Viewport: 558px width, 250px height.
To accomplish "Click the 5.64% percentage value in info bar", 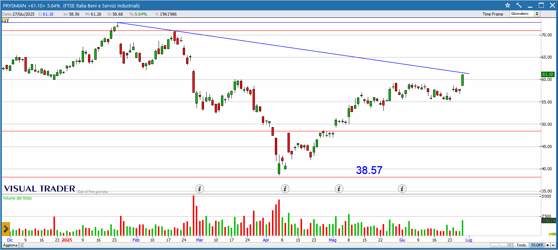I will pyautogui.click(x=141, y=14).
